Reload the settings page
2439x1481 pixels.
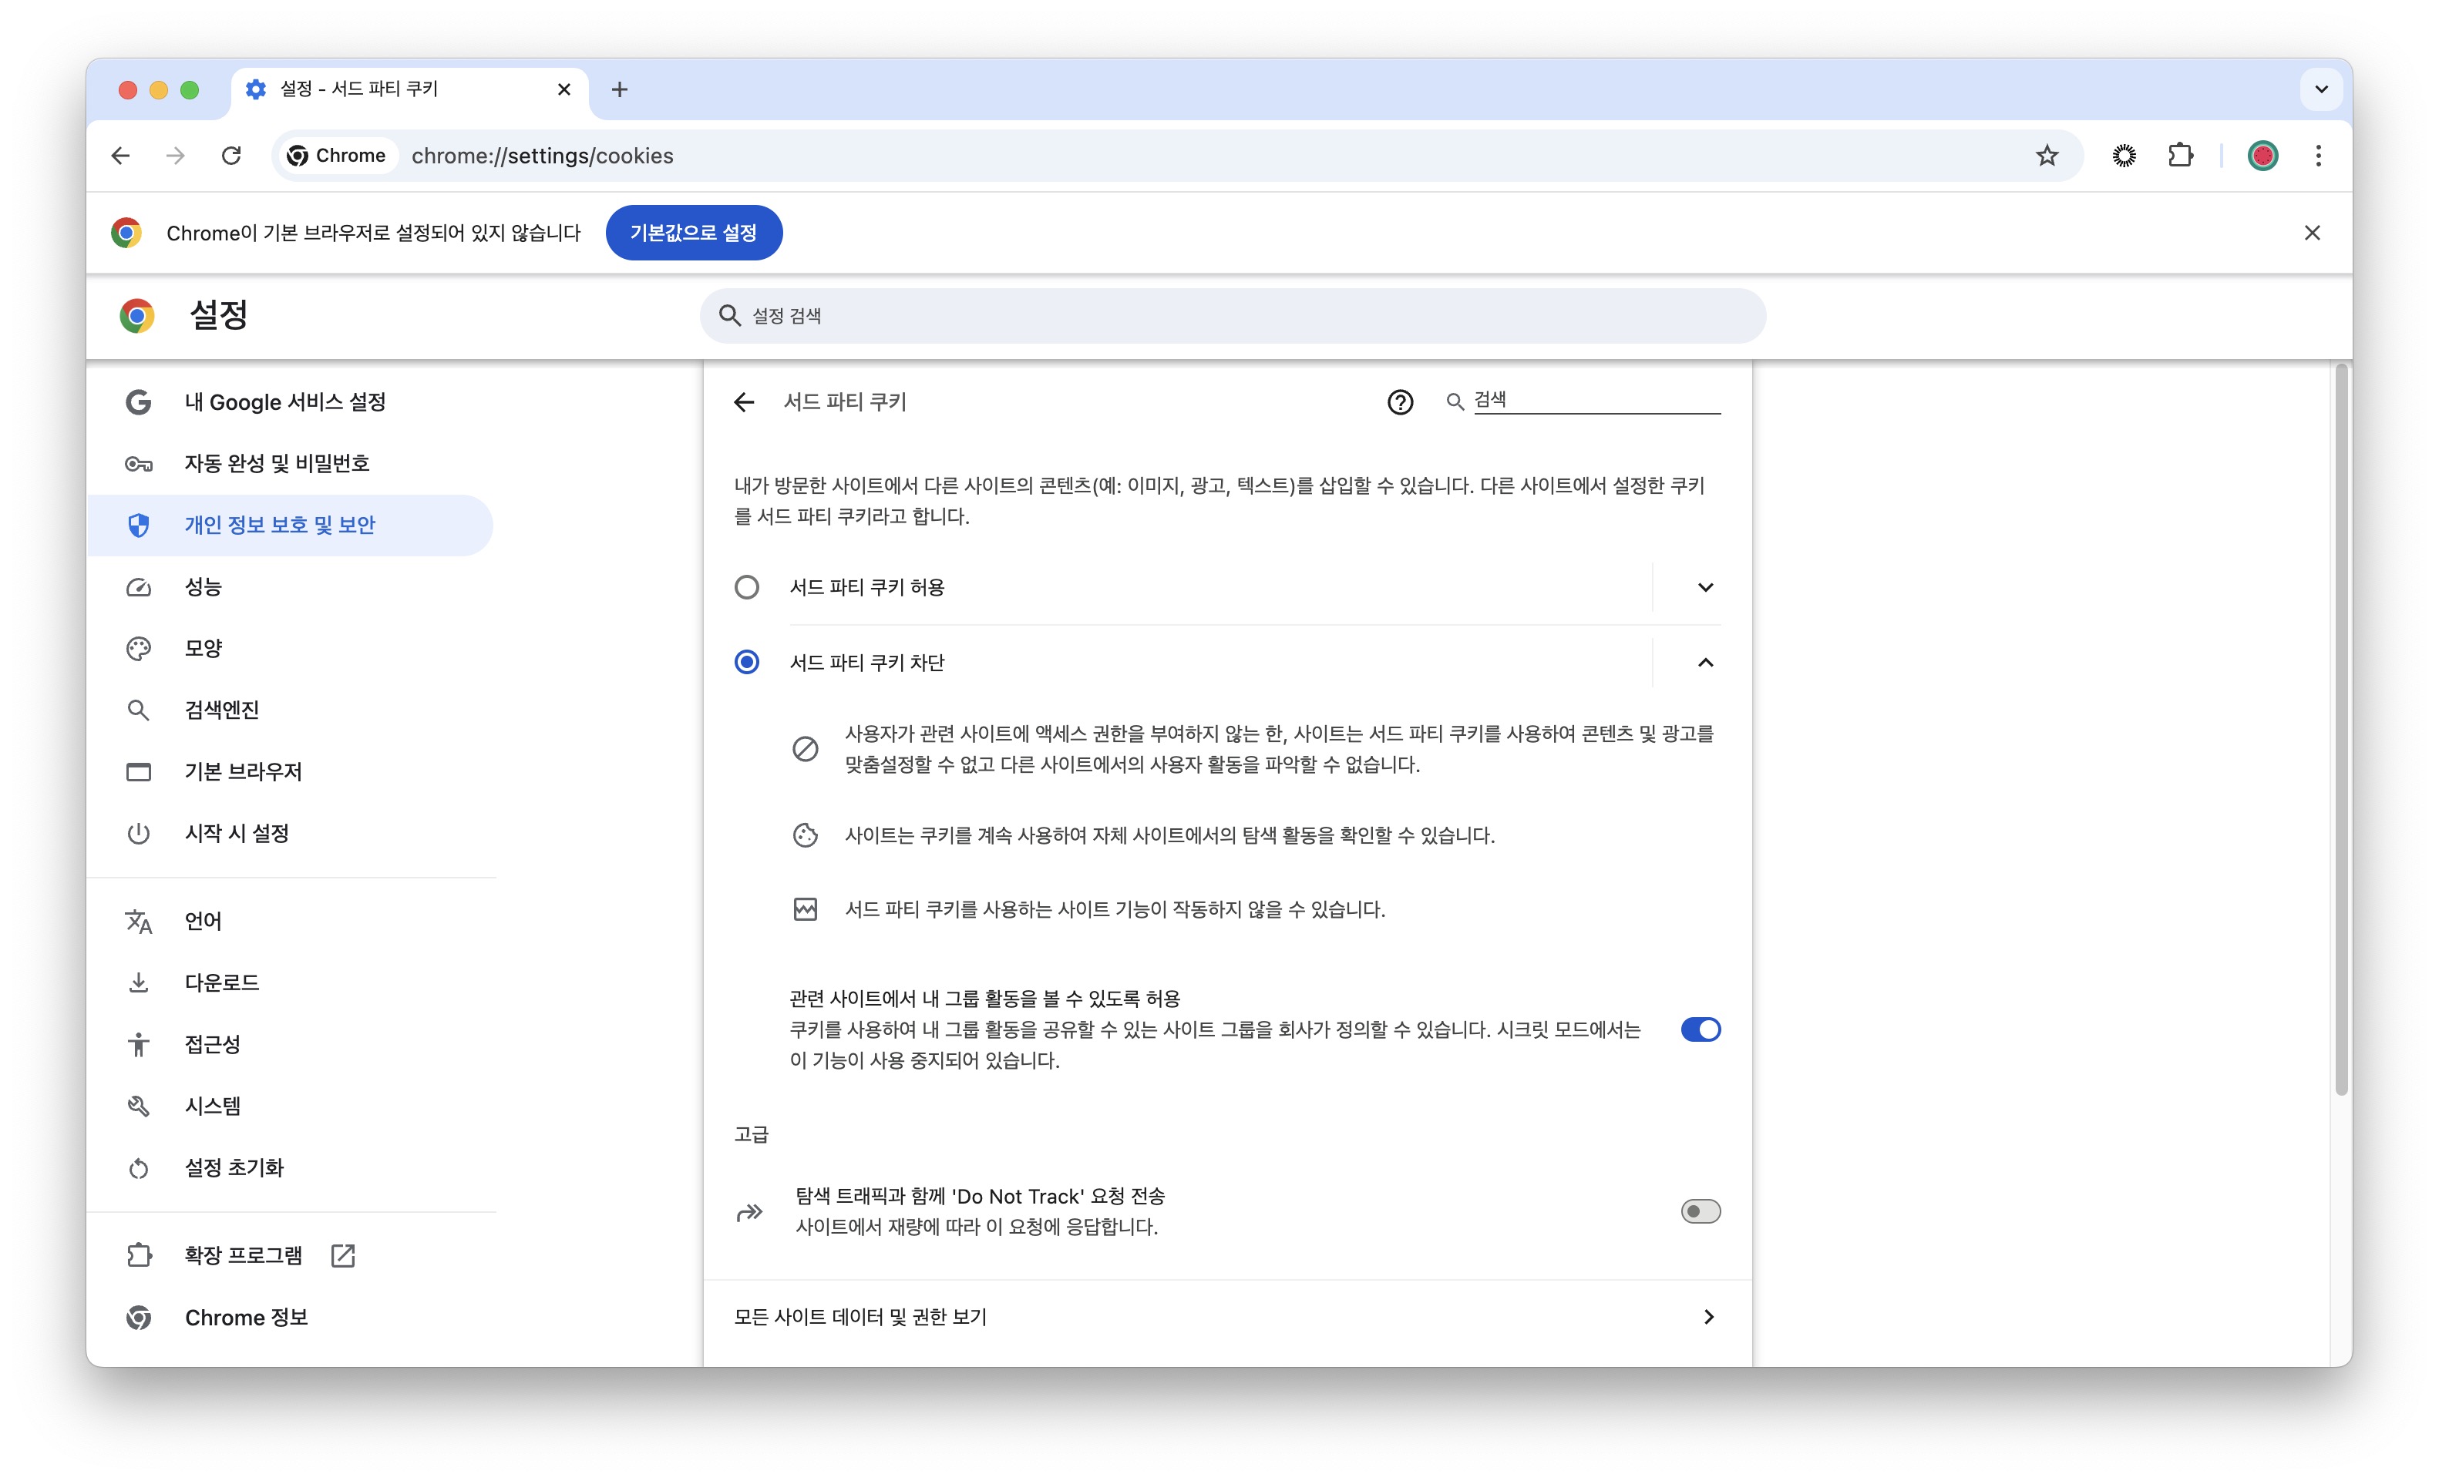231,156
